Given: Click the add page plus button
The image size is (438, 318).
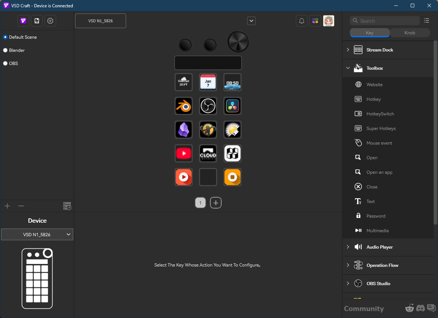Looking at the screenshot, I should tap(216, 203).
